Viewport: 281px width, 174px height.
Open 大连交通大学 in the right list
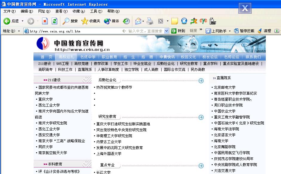(225, 171)
